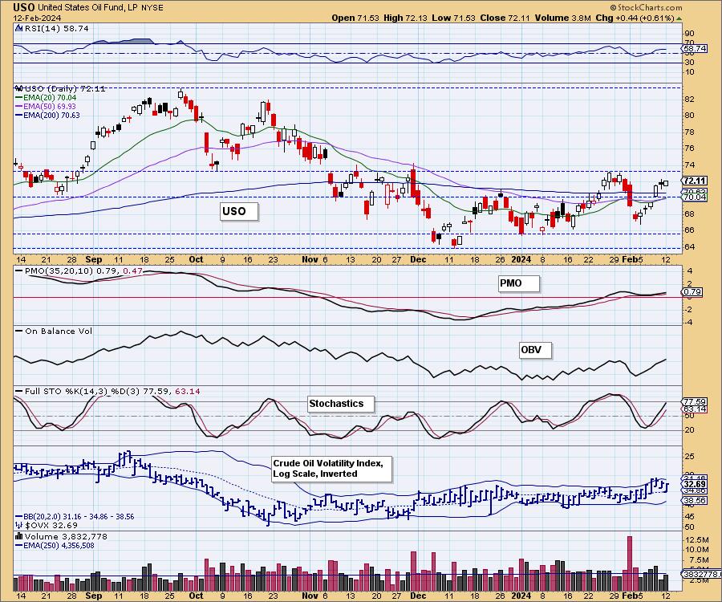Click the 3832778 volume value tag
Image resolution: width=722 pixels, height=602 pixels.
pyautogui.click(x=701, y=574)
